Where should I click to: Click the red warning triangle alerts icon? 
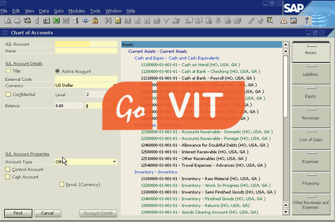283,21
